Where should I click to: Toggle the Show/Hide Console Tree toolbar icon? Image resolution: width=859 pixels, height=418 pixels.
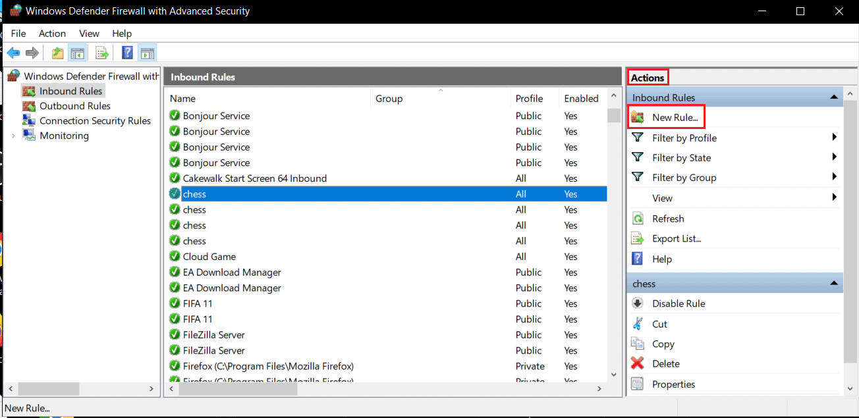click(78, 53)
